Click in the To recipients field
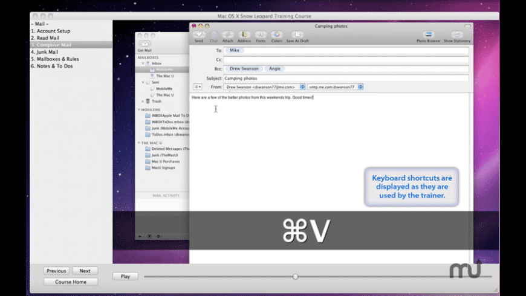 [346, 50]
